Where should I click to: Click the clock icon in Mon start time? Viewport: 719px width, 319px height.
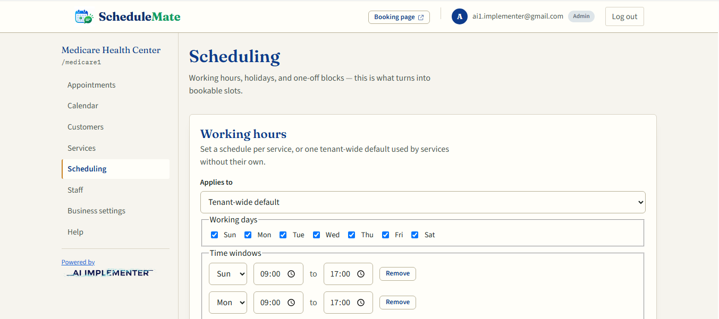[291, 303]
